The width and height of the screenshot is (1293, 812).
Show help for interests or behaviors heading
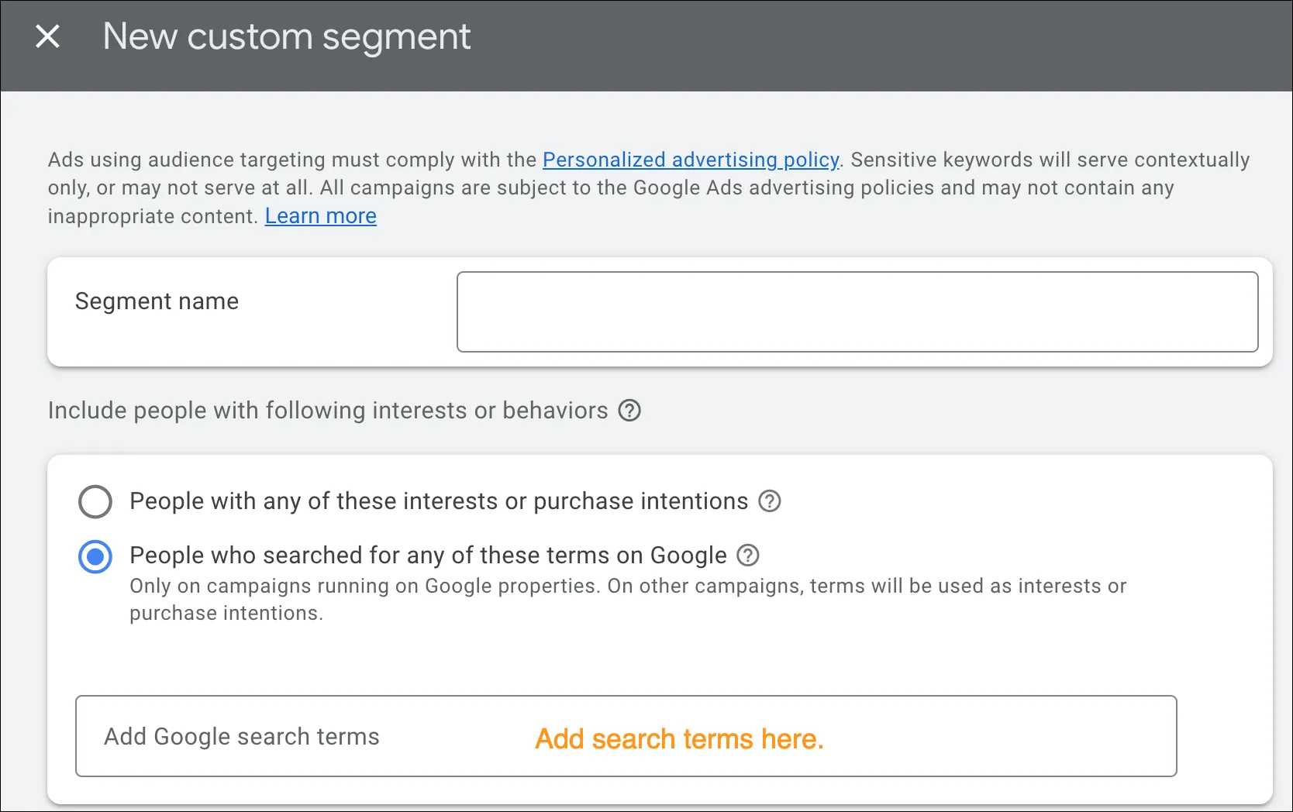point(629,411)
